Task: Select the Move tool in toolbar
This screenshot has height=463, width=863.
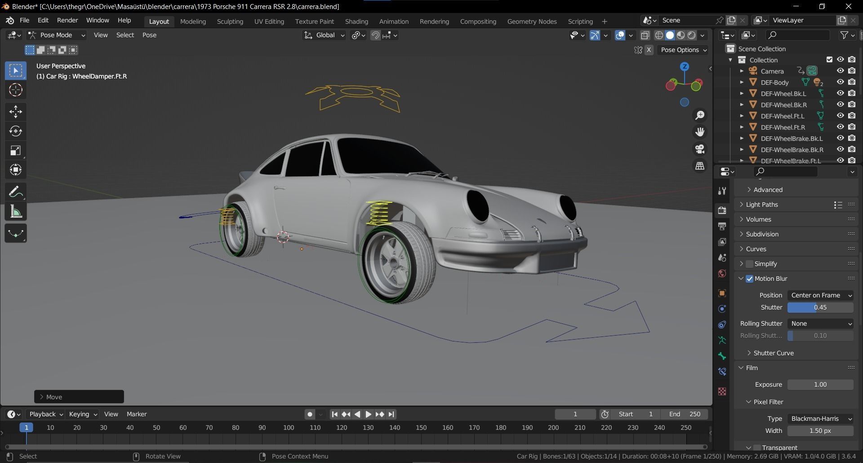Action: click(x=16, y=112)
